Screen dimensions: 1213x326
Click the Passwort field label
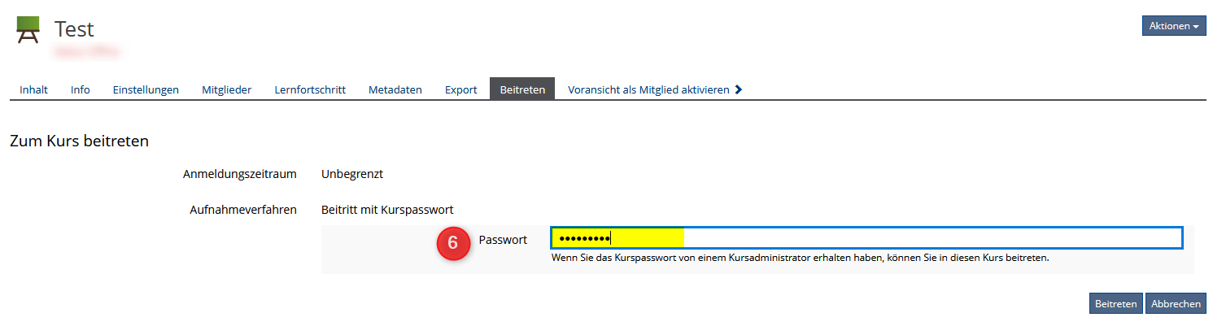click(x=503, y=240)
